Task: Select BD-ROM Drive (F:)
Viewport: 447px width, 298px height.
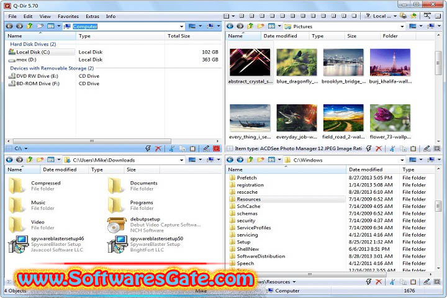Action: pyautogui.click(x=34, y=84)
